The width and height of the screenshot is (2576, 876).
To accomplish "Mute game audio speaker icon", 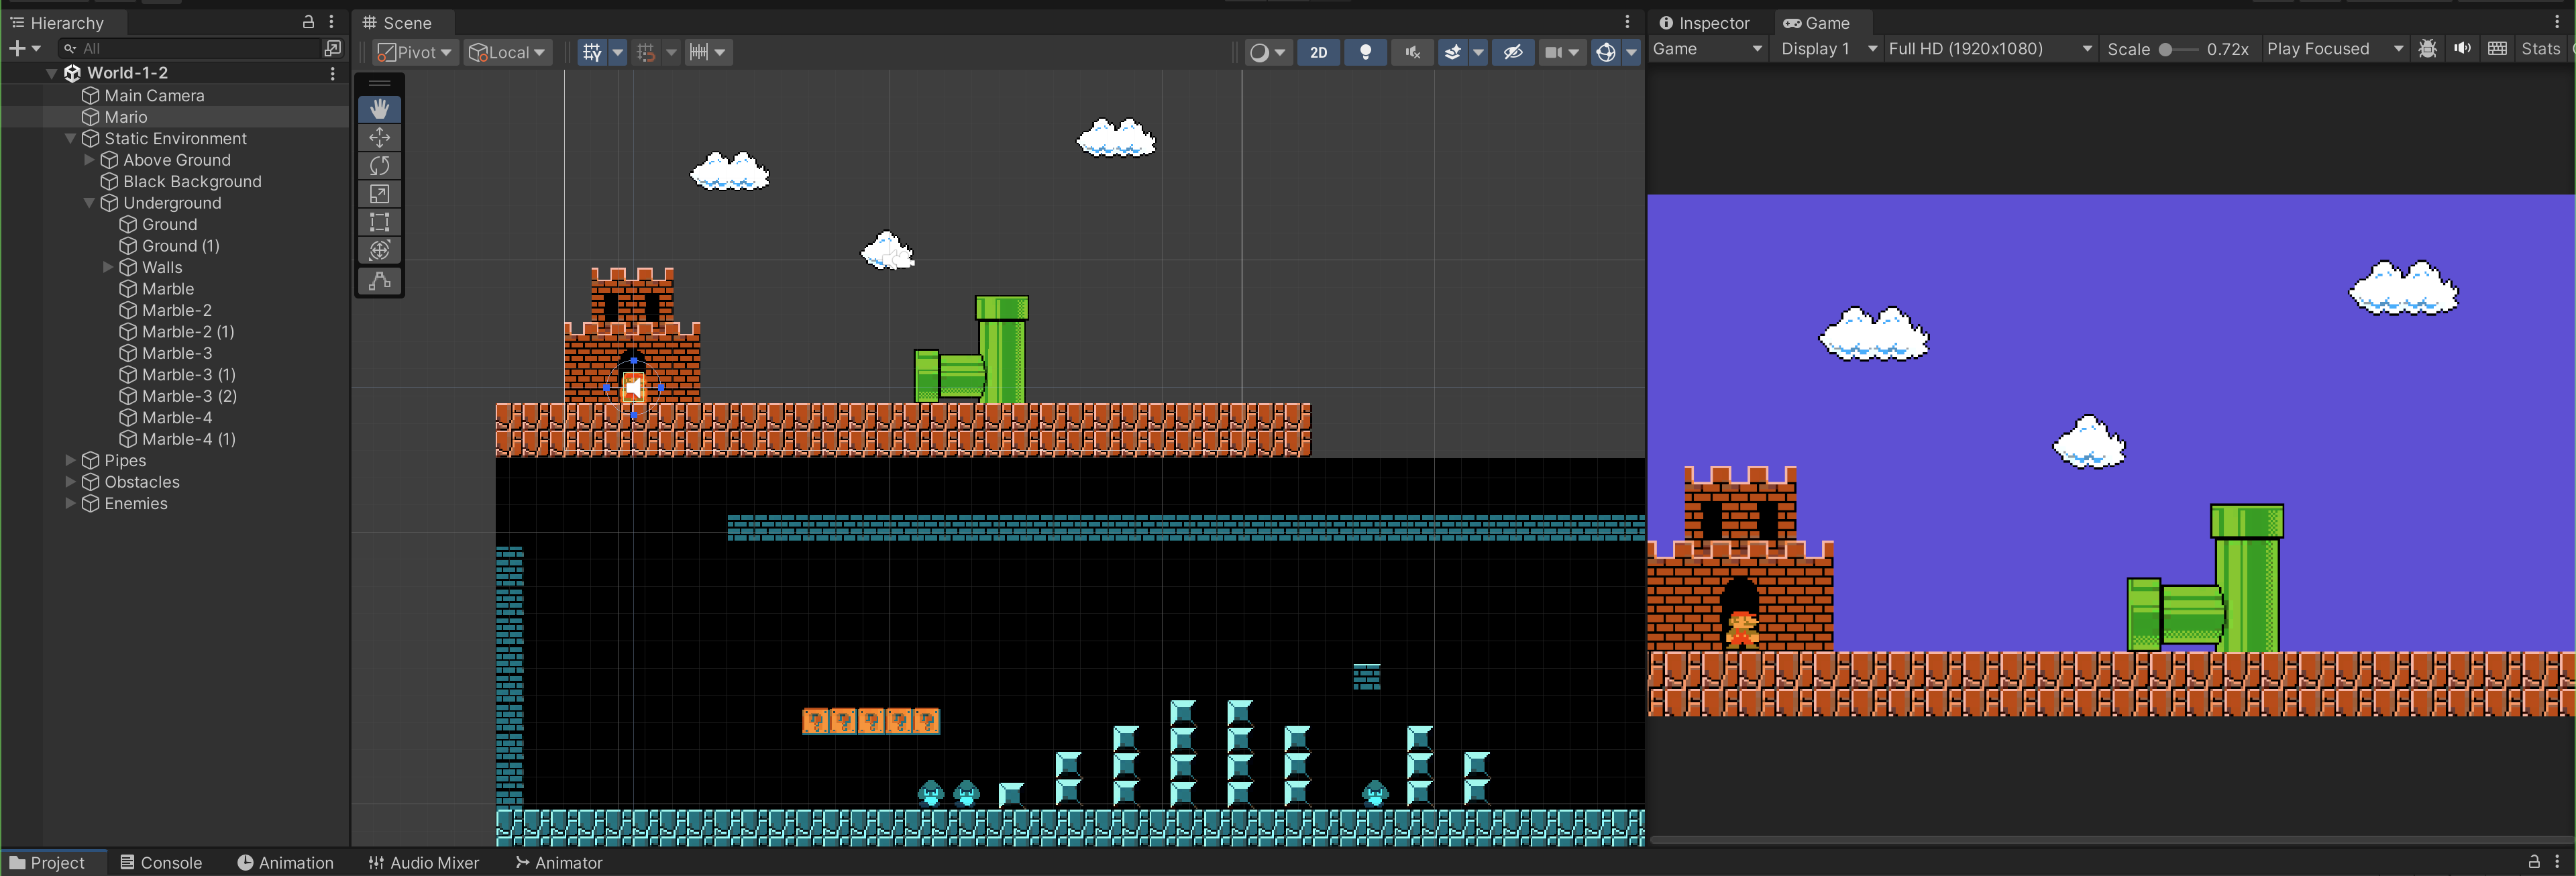I will tap(2462, 49).
